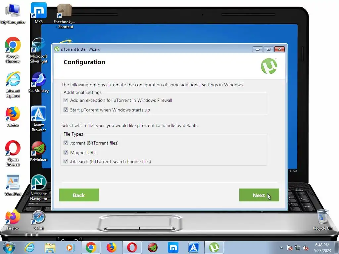Minimize the µTorrent Install Wizard
The image size is (339, 254).
click(258, 49)
